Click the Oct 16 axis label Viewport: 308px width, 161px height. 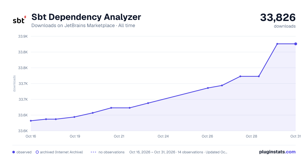coord(31,136)
